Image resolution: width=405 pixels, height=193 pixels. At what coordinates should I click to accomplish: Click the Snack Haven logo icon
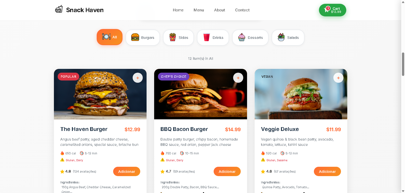click(x=59, y=9)
